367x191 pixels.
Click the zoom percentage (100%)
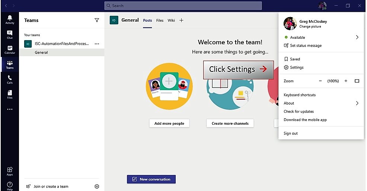333,81
